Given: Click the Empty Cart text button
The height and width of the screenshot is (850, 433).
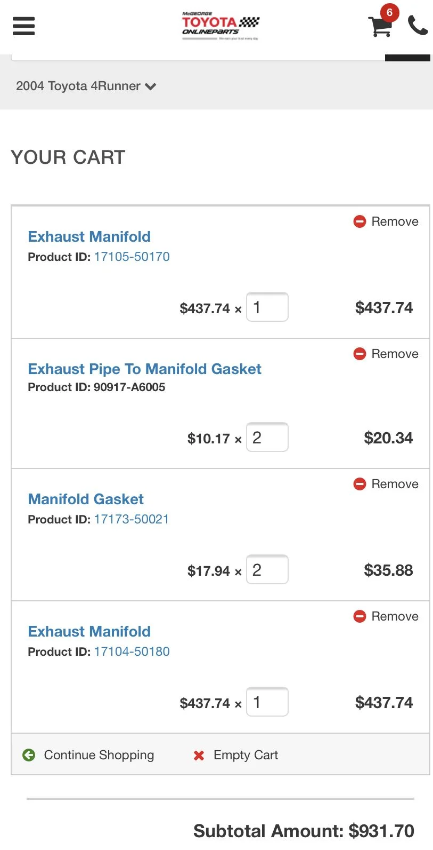Looking at the screenshot, I should (x=246, y=755).
